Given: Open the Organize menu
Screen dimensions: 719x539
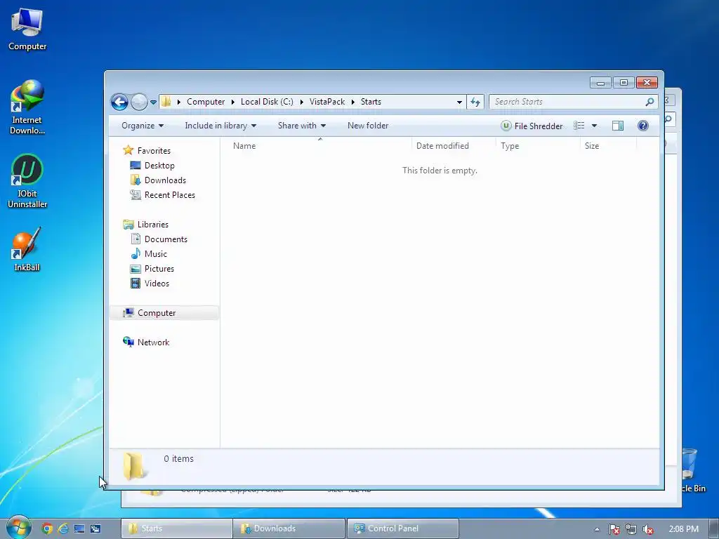Looking at the screenshot, I should (142, 126).
